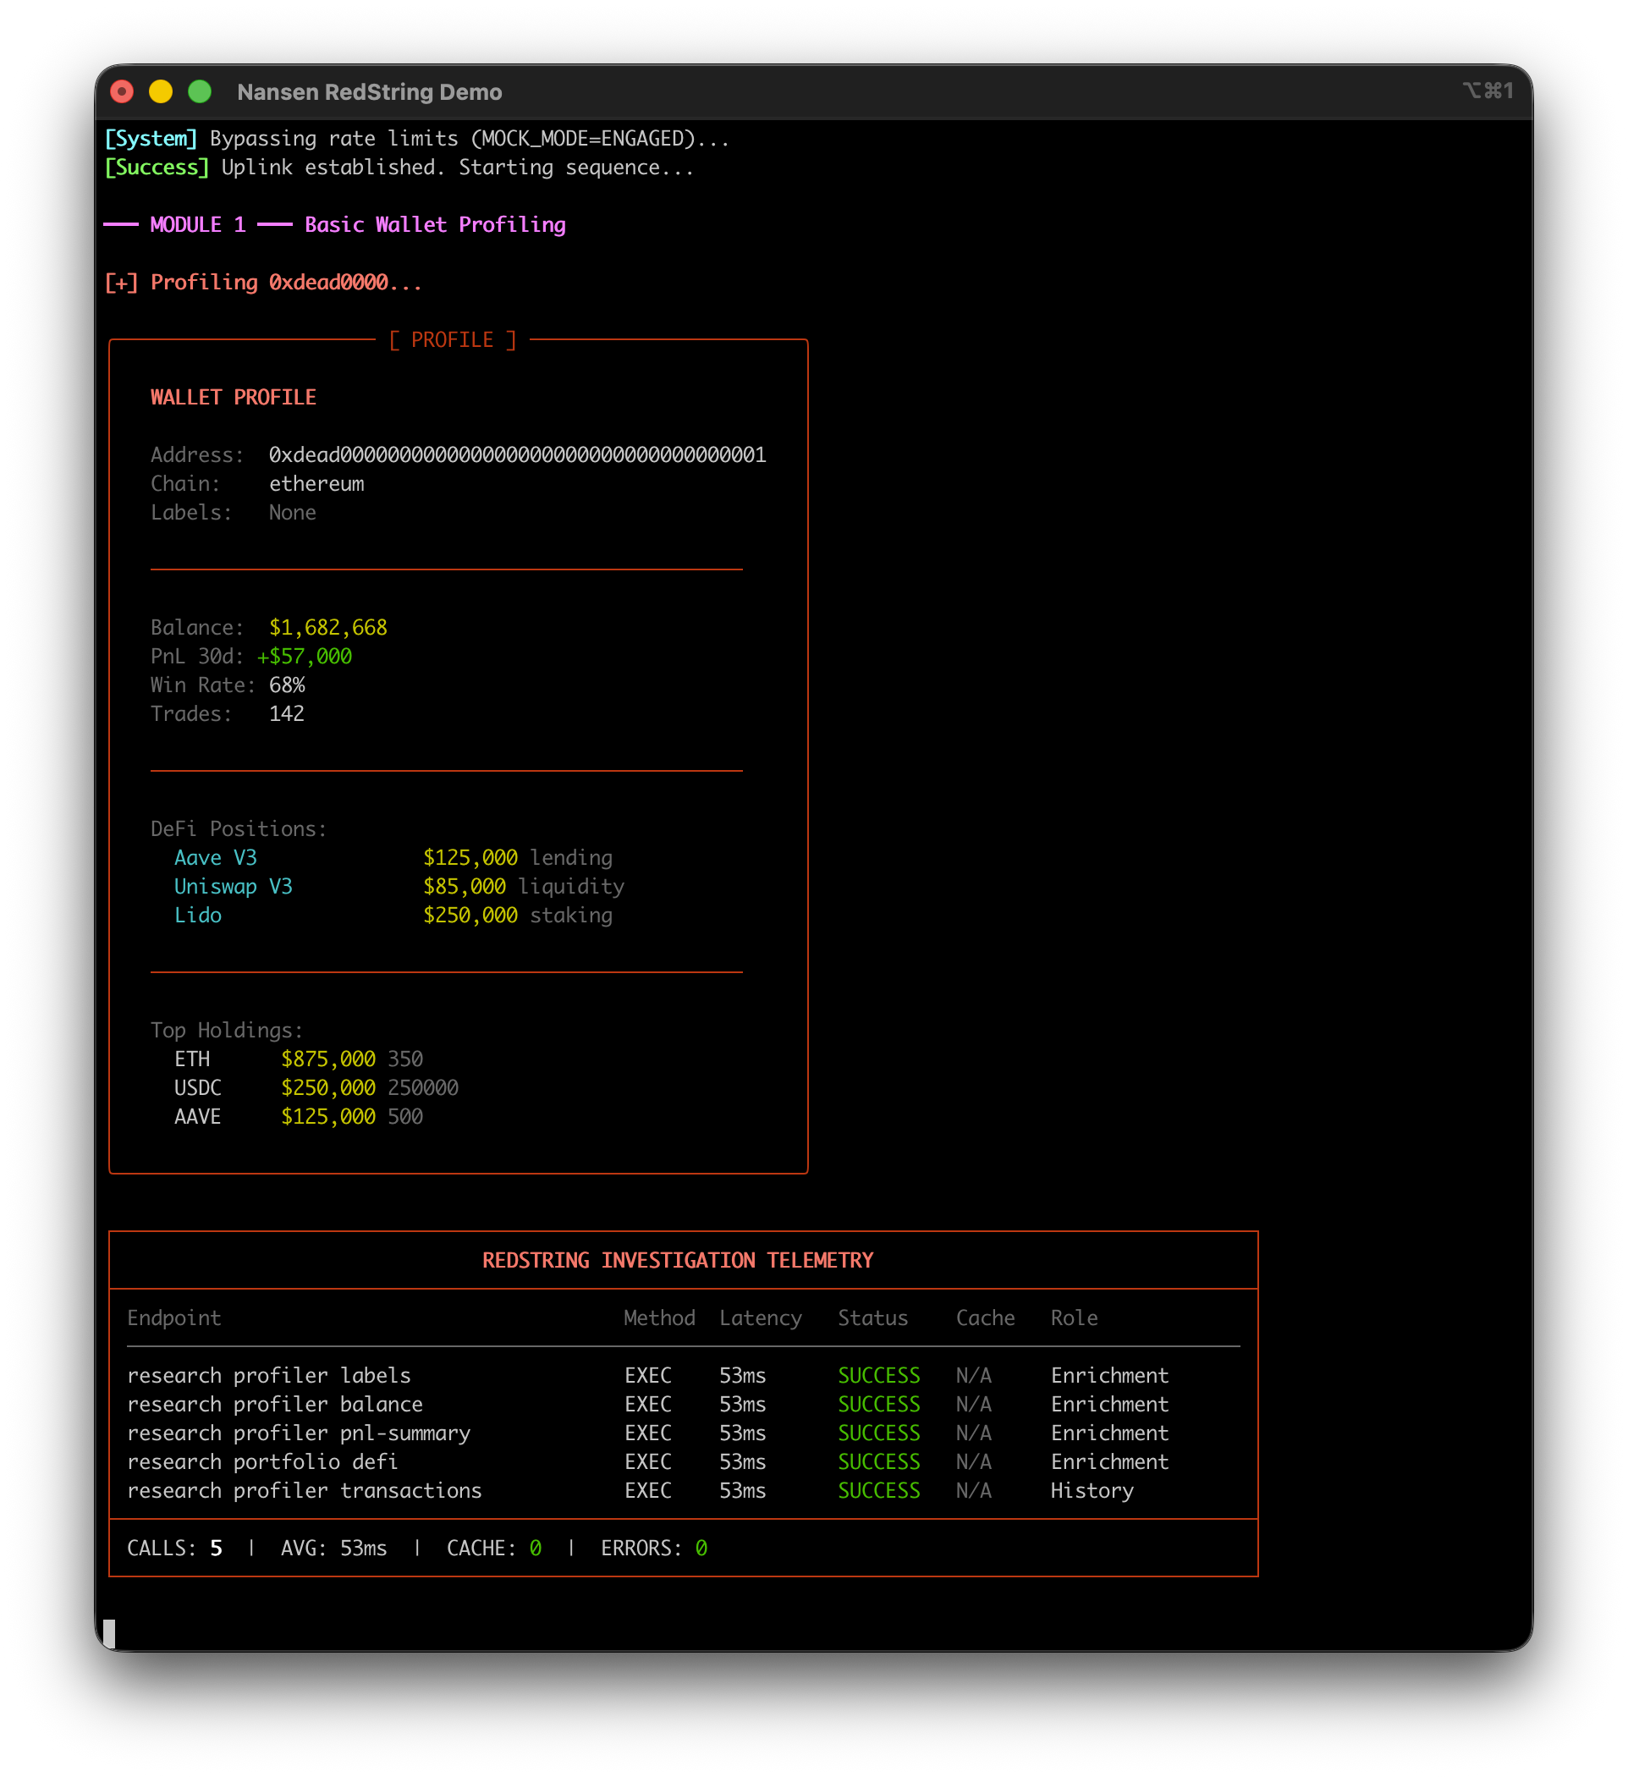Click the ⌥⌘1 shortcut indicator

point(1487,91)
